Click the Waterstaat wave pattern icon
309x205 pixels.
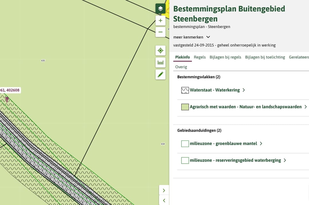click(185, 90)
